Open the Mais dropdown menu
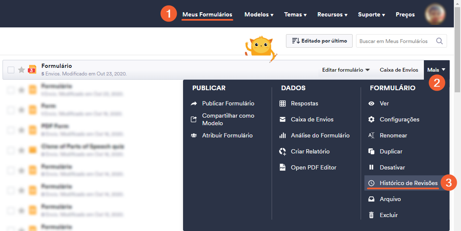Viewport: 461px width, 231px height. pos(436,70)
